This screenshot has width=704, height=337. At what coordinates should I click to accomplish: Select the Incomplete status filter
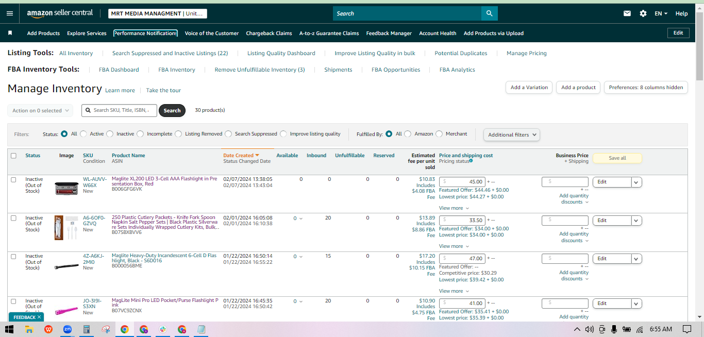tap(140, 134)
